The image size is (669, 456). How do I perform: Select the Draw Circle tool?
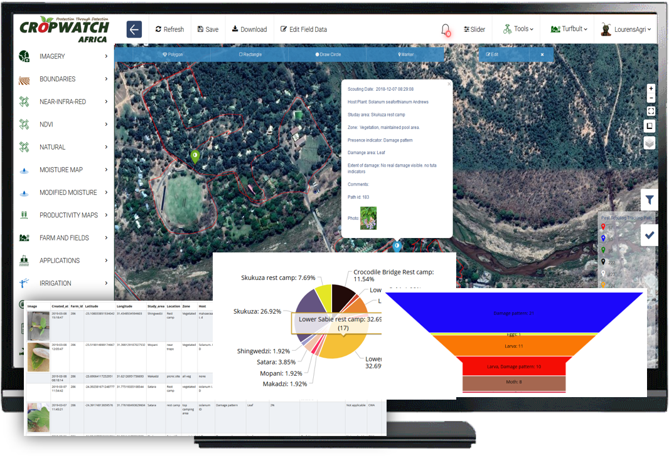pos(328,54)
